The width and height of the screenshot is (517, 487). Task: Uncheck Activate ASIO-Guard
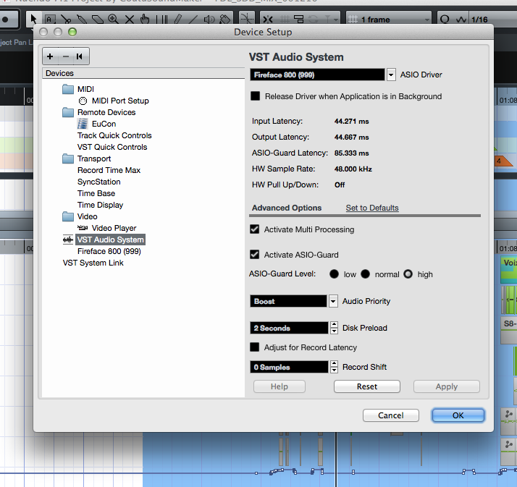point(255,255)
